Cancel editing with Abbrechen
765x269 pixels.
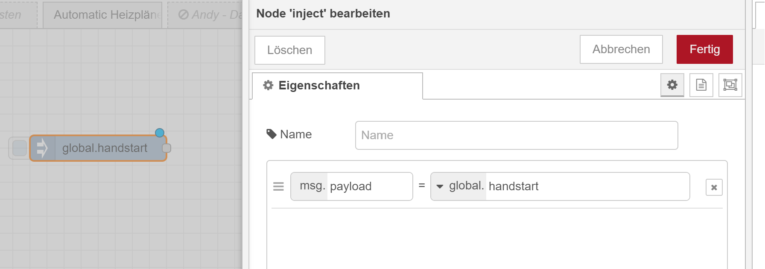(x=621, y=49)
